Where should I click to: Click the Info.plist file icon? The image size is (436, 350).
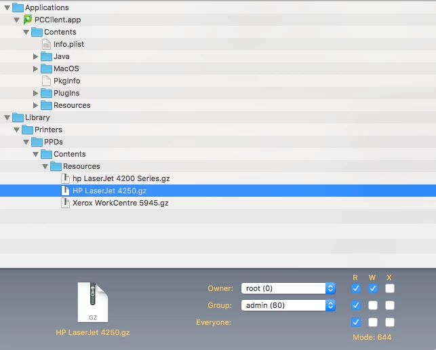click(46, 44)
